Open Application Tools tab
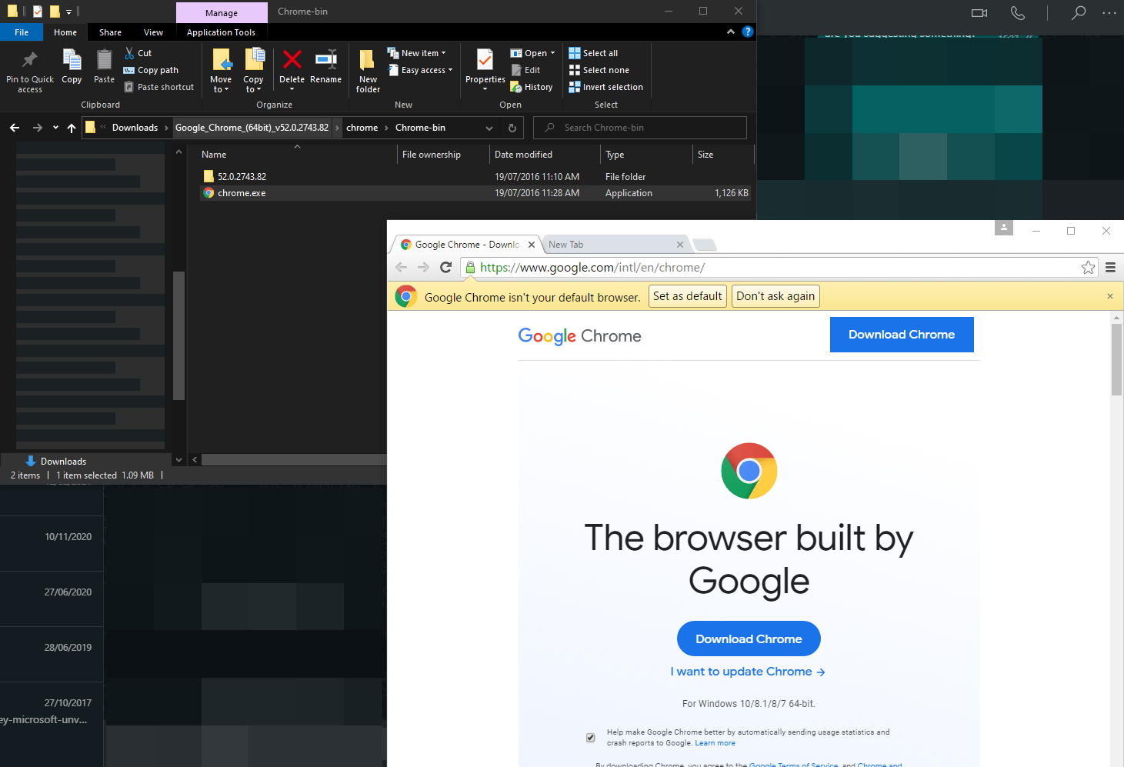This screenshot has height=767, width=1124. tap(221, 32)
